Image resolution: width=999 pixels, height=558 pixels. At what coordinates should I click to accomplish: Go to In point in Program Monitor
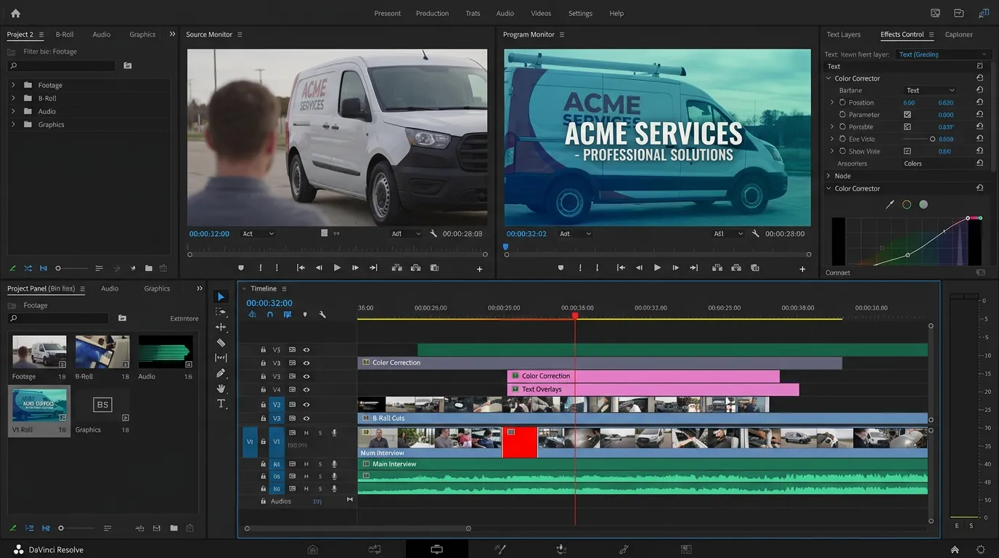click(621, 268)
